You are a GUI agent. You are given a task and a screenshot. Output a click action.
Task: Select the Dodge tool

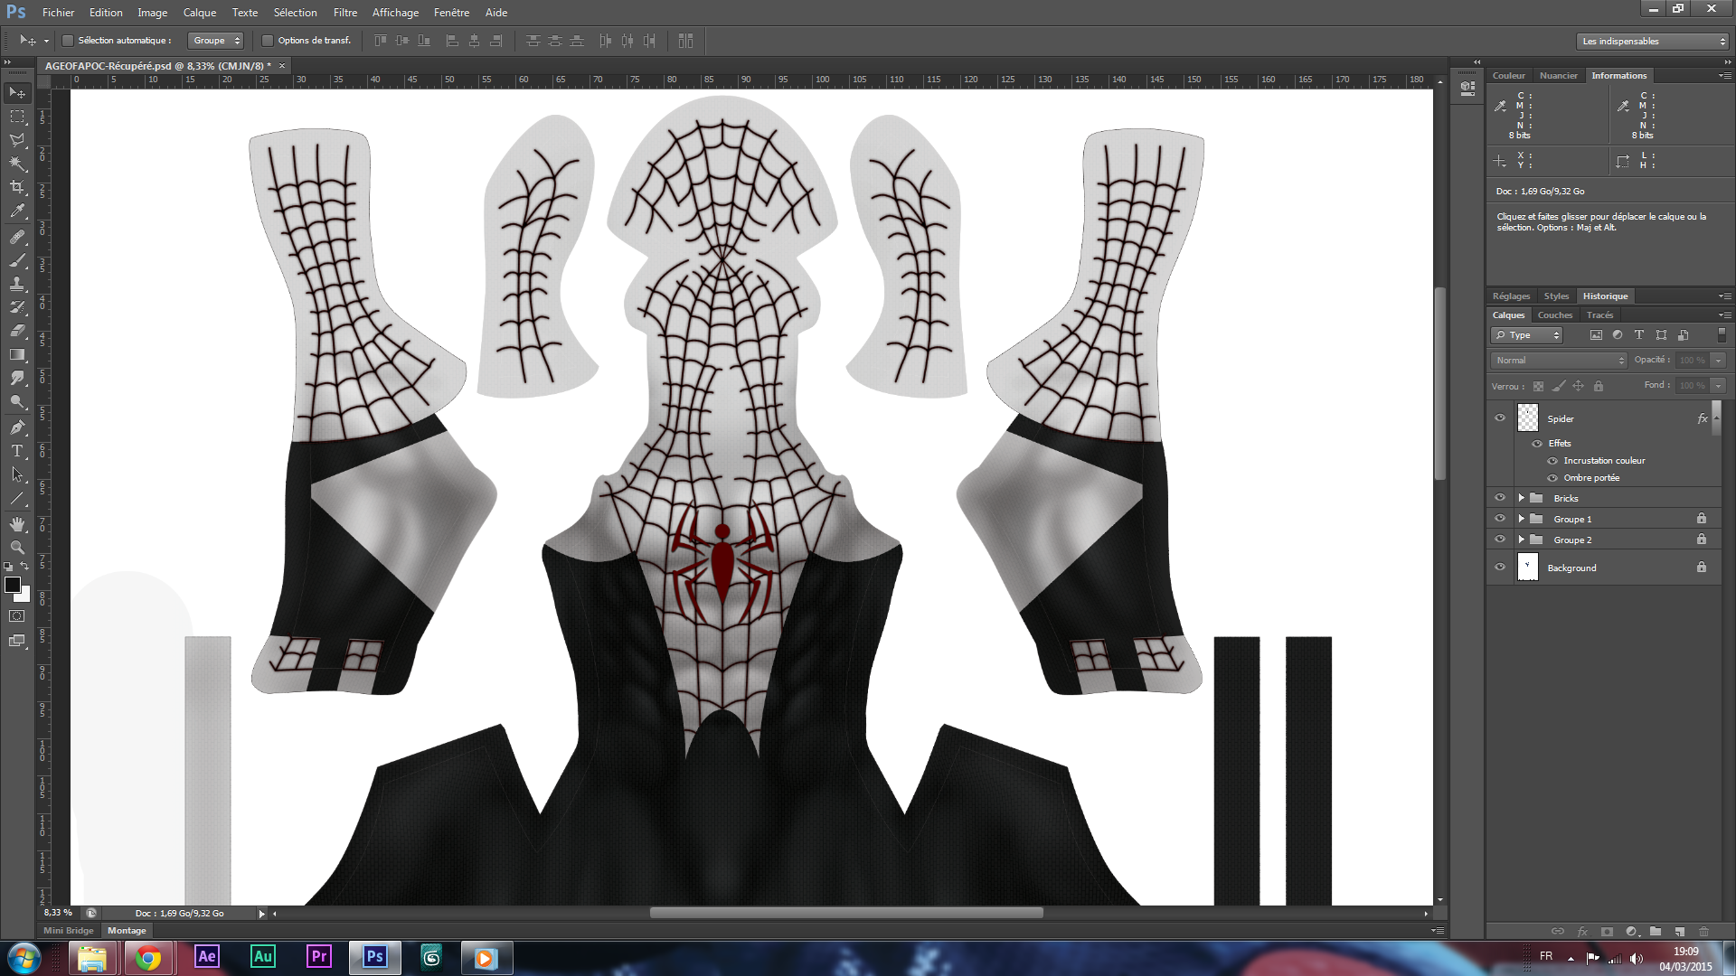17,401
